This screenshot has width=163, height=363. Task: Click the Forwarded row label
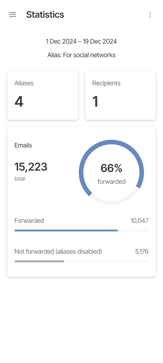29,221
